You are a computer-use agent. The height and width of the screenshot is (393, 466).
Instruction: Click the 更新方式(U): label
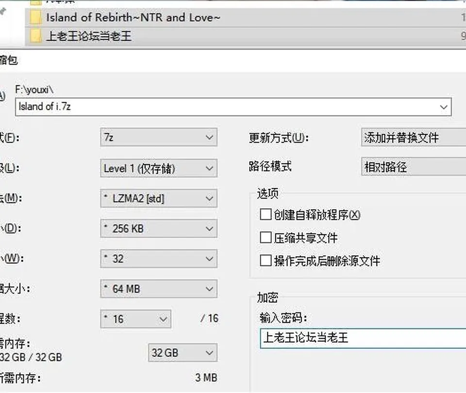(x=279, y=138)
